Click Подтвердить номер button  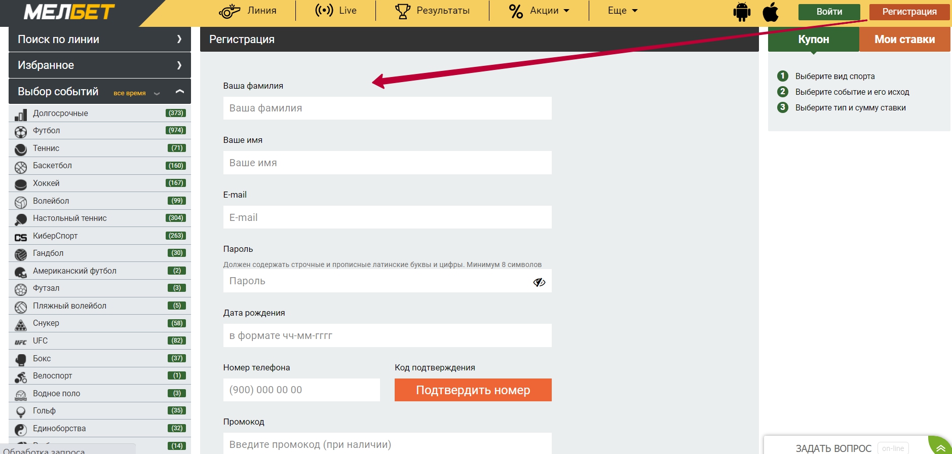tap(473, 390)
